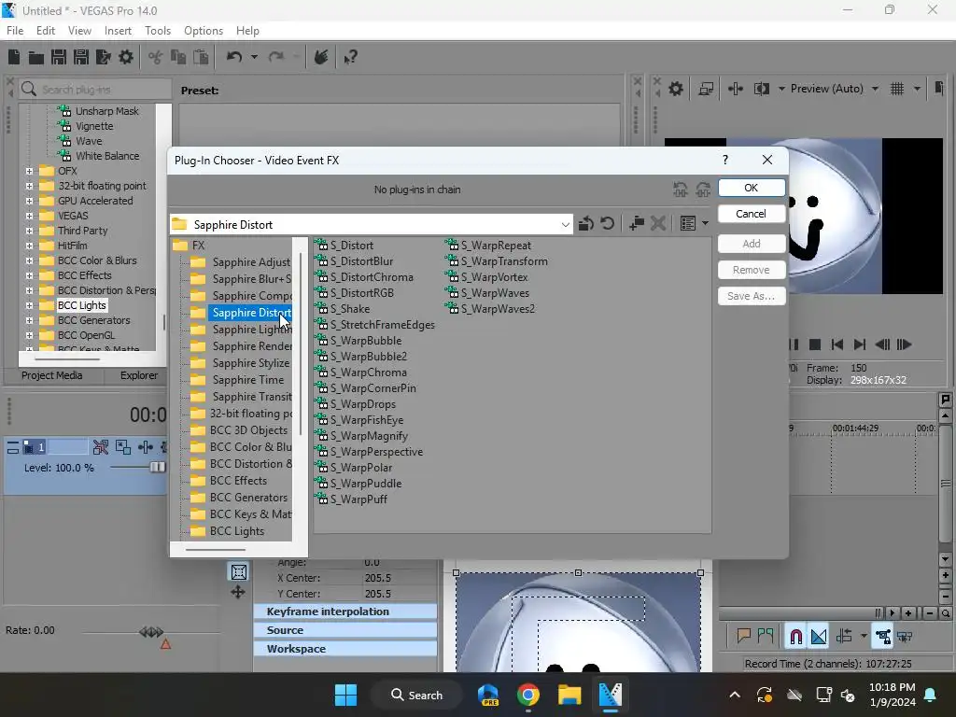Open Google Chrome from taskbar
The height and width of the screenshot is (717, 956).
coord(528,695)
